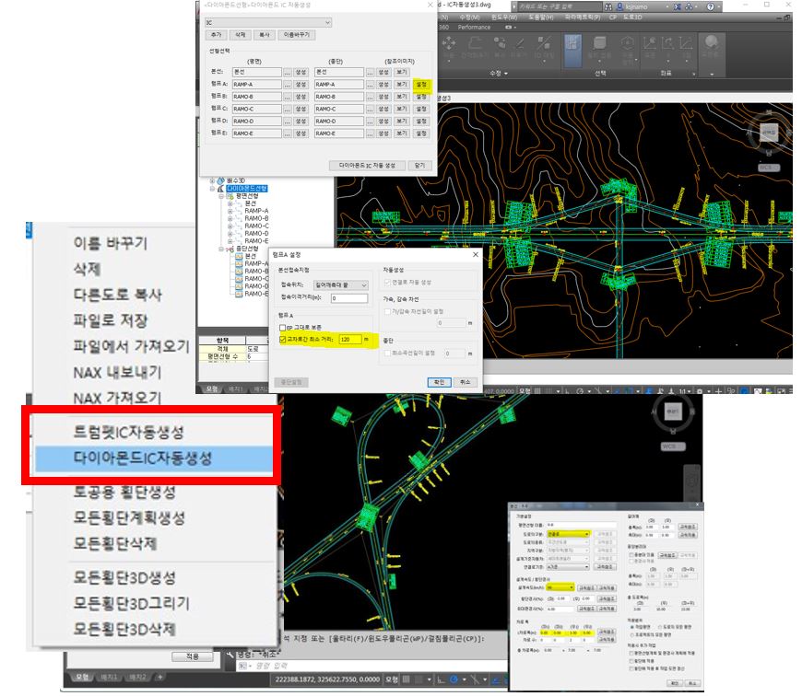The width and height of the screenshot is (802, 696).
Task: Click the 추가 button in IC dialog
Action: [217, 35]
